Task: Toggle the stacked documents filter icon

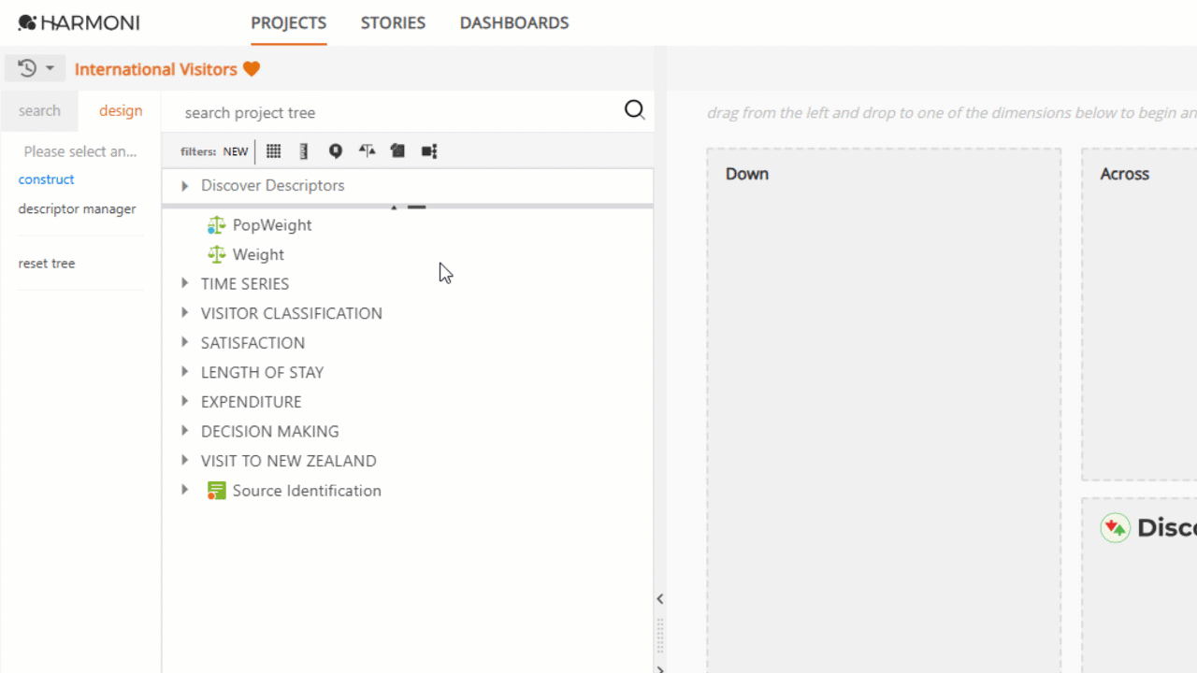Action: [397, 151]
